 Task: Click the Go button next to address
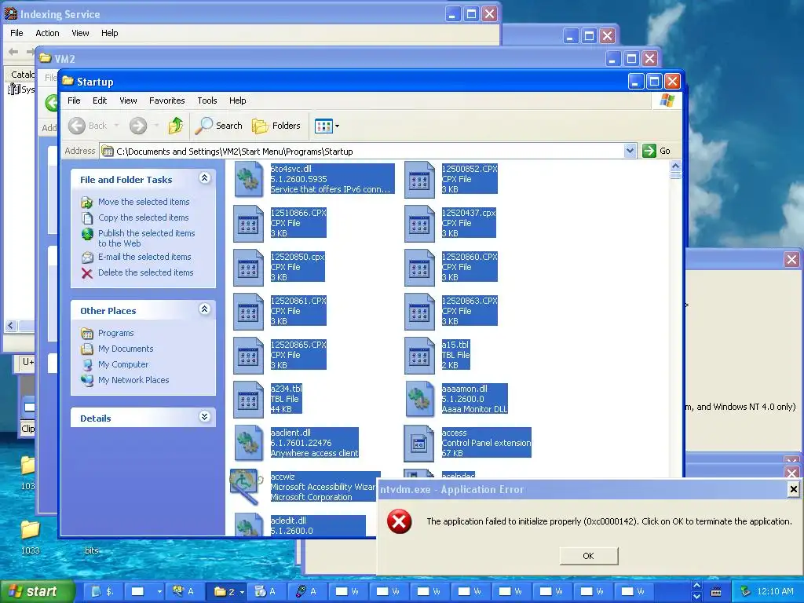[657, 151]
